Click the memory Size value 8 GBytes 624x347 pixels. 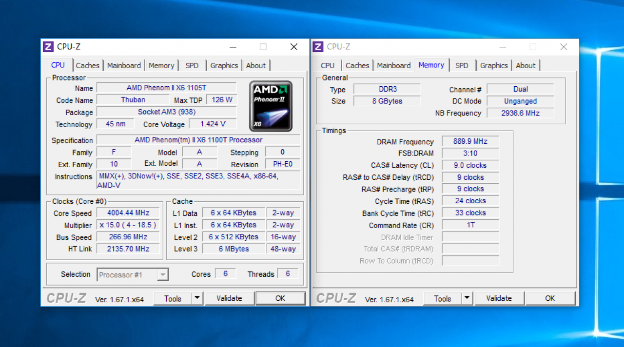[387, 101]
